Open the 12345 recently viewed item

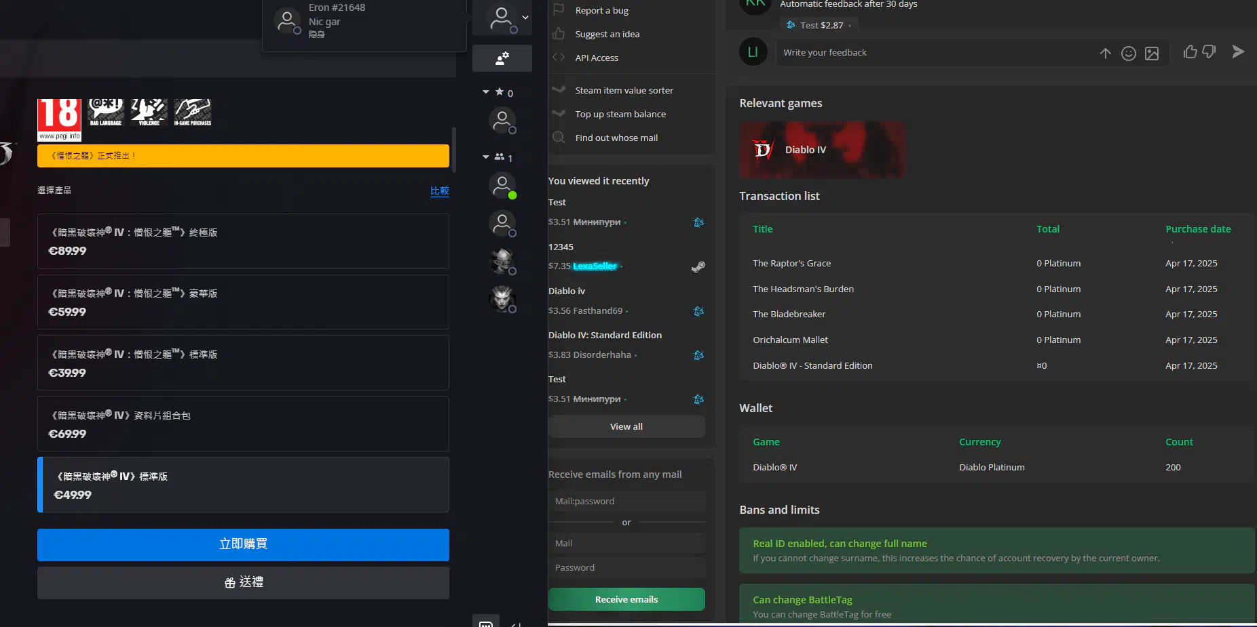561,247
